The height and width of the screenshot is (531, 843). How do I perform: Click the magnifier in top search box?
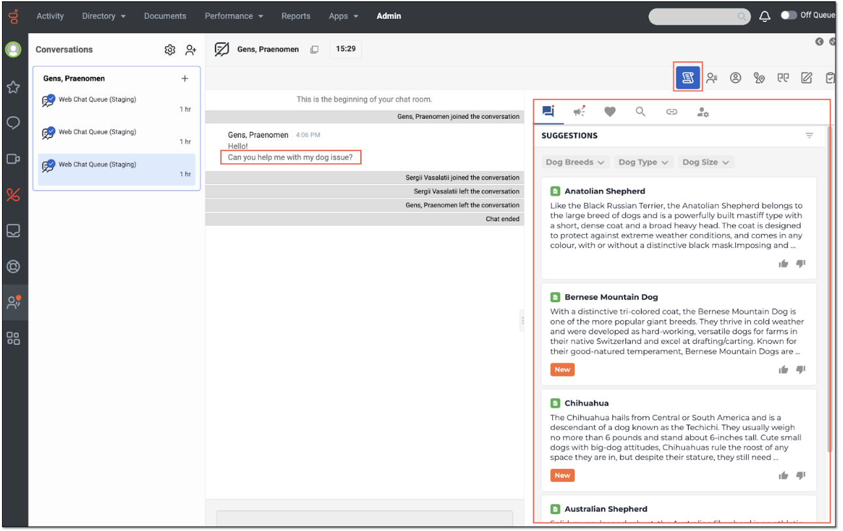pyautogui.click(x=742, y=16)
